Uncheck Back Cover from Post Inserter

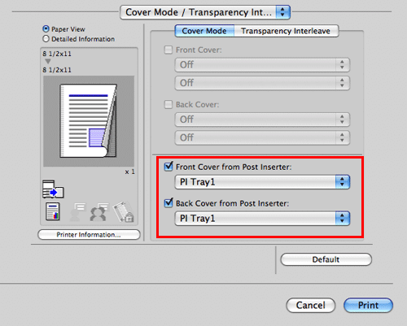coord(168,202)
